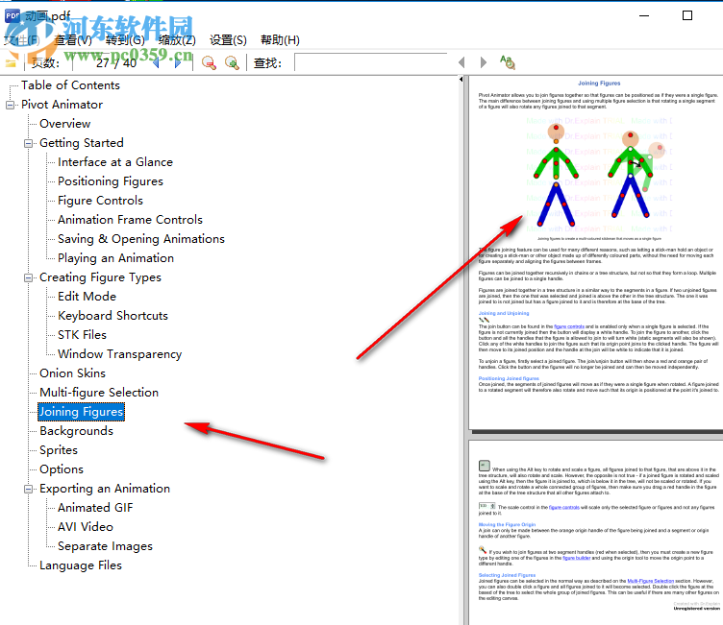
Task: Click Pivot Animator root label
Action: tap(62, 105)
